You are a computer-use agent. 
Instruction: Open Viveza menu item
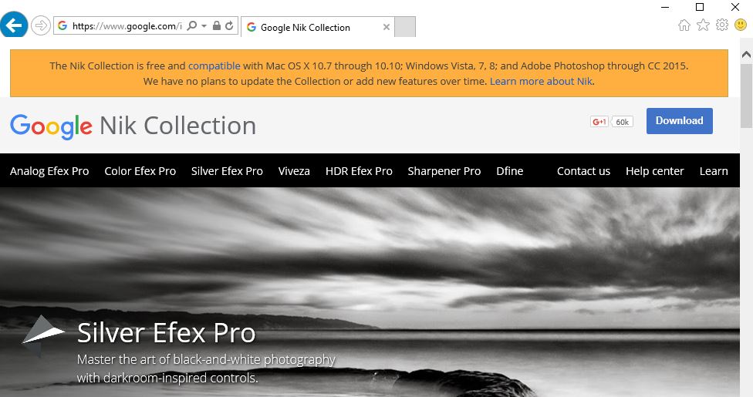(x=294, y=171)
